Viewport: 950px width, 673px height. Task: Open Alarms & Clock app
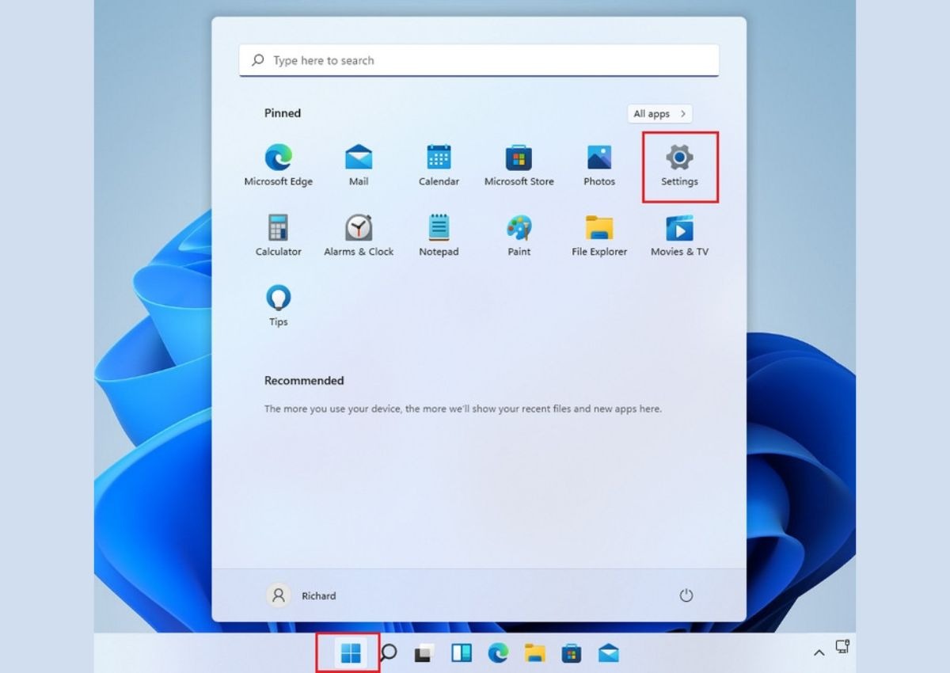359,236
